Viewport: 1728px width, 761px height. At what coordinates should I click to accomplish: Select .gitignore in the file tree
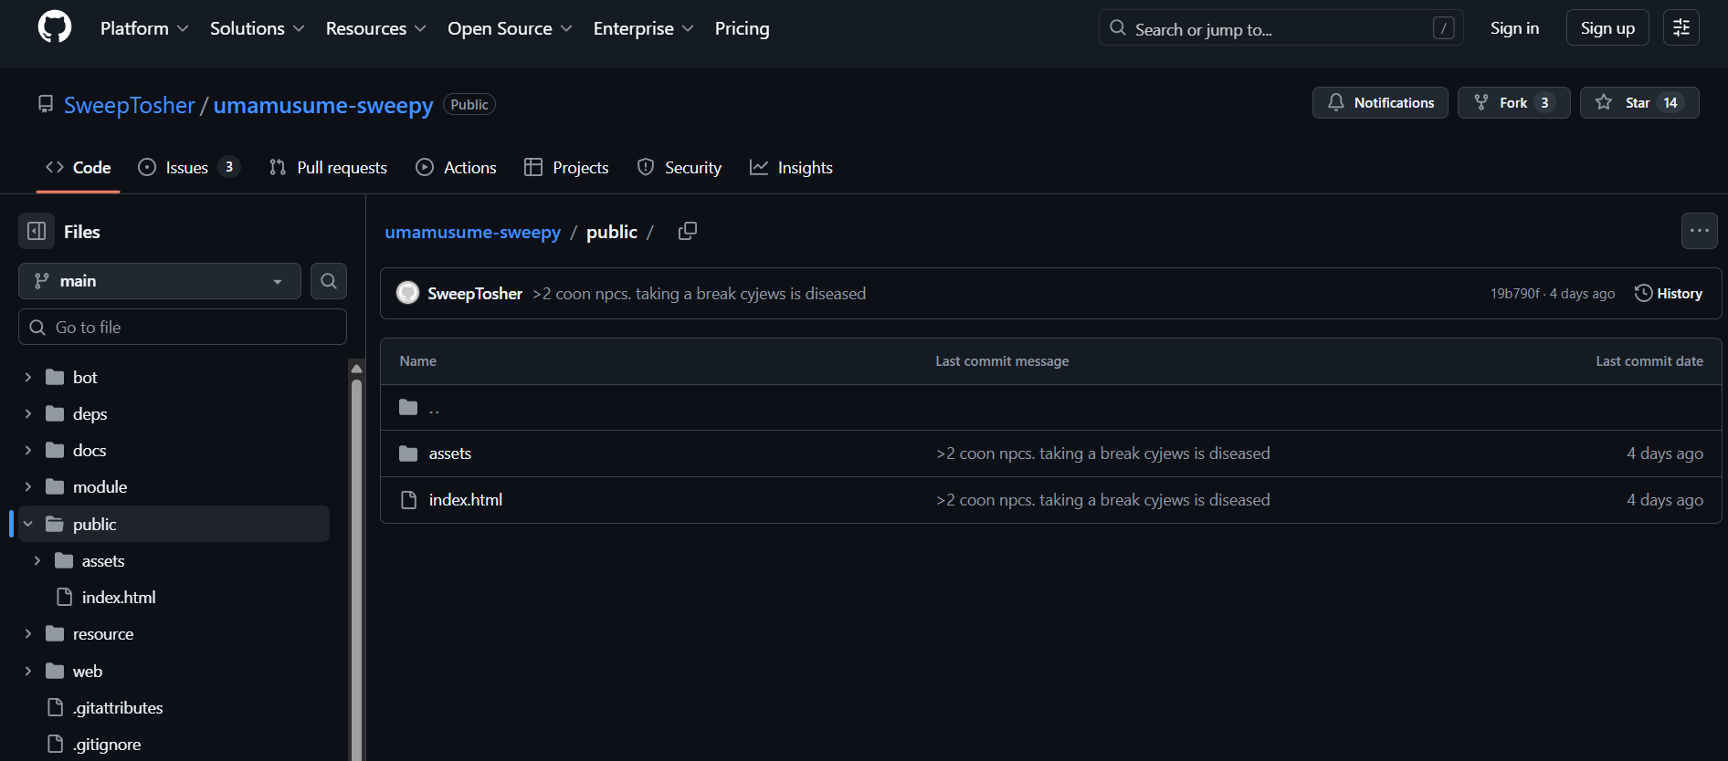(107, 744)
